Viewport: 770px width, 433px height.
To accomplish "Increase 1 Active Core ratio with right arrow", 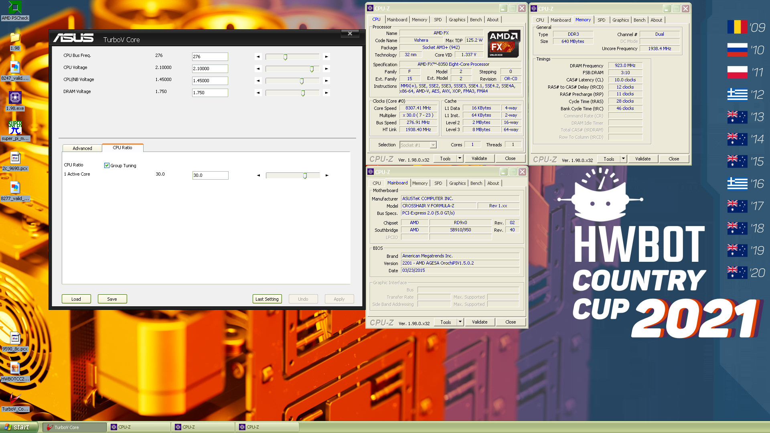I will coord(327,175).
